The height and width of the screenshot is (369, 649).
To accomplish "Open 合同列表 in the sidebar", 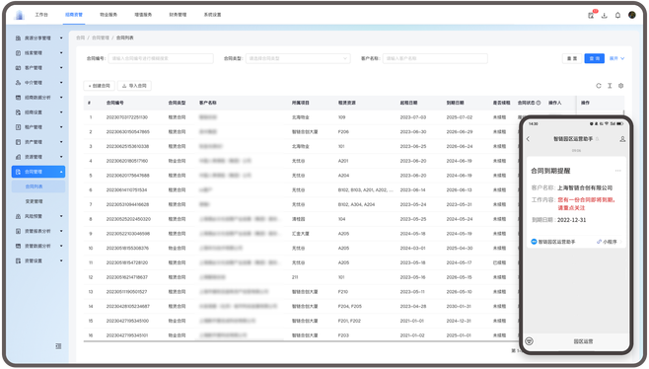I will click(38, 186).
